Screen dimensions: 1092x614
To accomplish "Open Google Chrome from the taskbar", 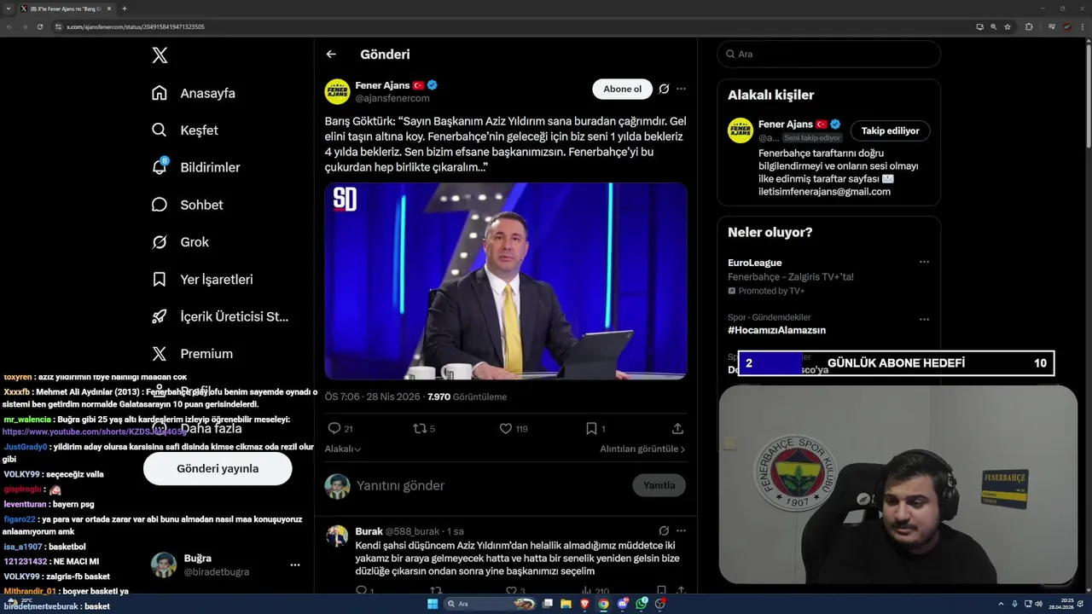I will (604, 604).
